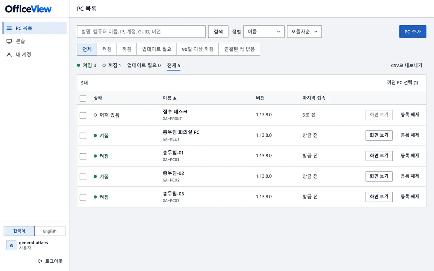Viewport: 434px width, 271px height.
Task: Click the CSV로 내보내기 link
Action: [407, 66]
